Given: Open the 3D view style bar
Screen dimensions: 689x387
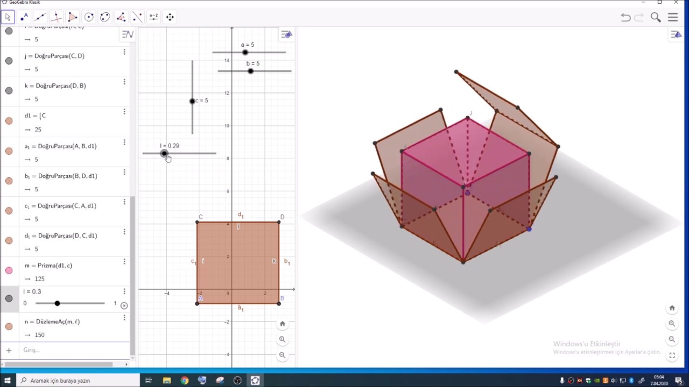Looking at the screenshot, I should 676,34.
